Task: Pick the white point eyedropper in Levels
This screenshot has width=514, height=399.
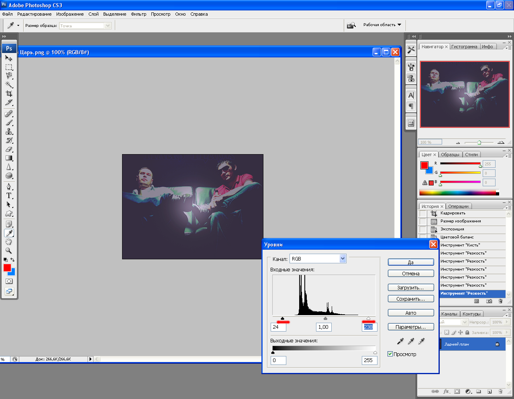Action: [x=421, y=341]
